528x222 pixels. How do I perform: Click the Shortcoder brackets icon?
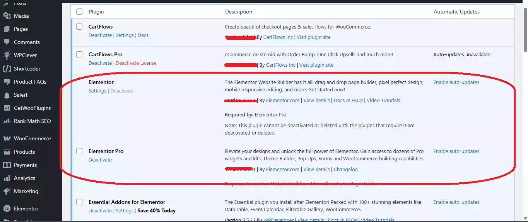pyautogui.click(x=7, y=69)
